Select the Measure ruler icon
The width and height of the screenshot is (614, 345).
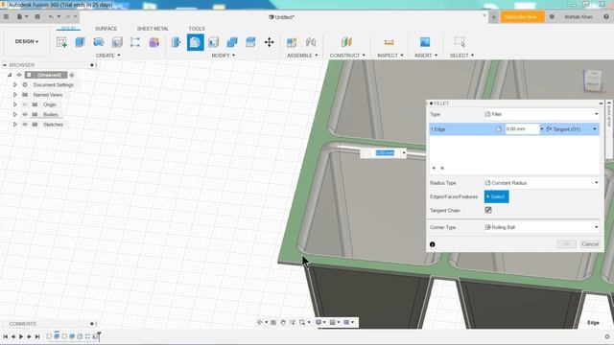(x=389, y=42)
